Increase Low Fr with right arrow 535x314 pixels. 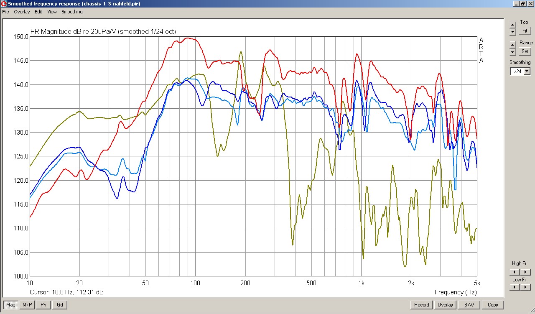pos(525,287)
